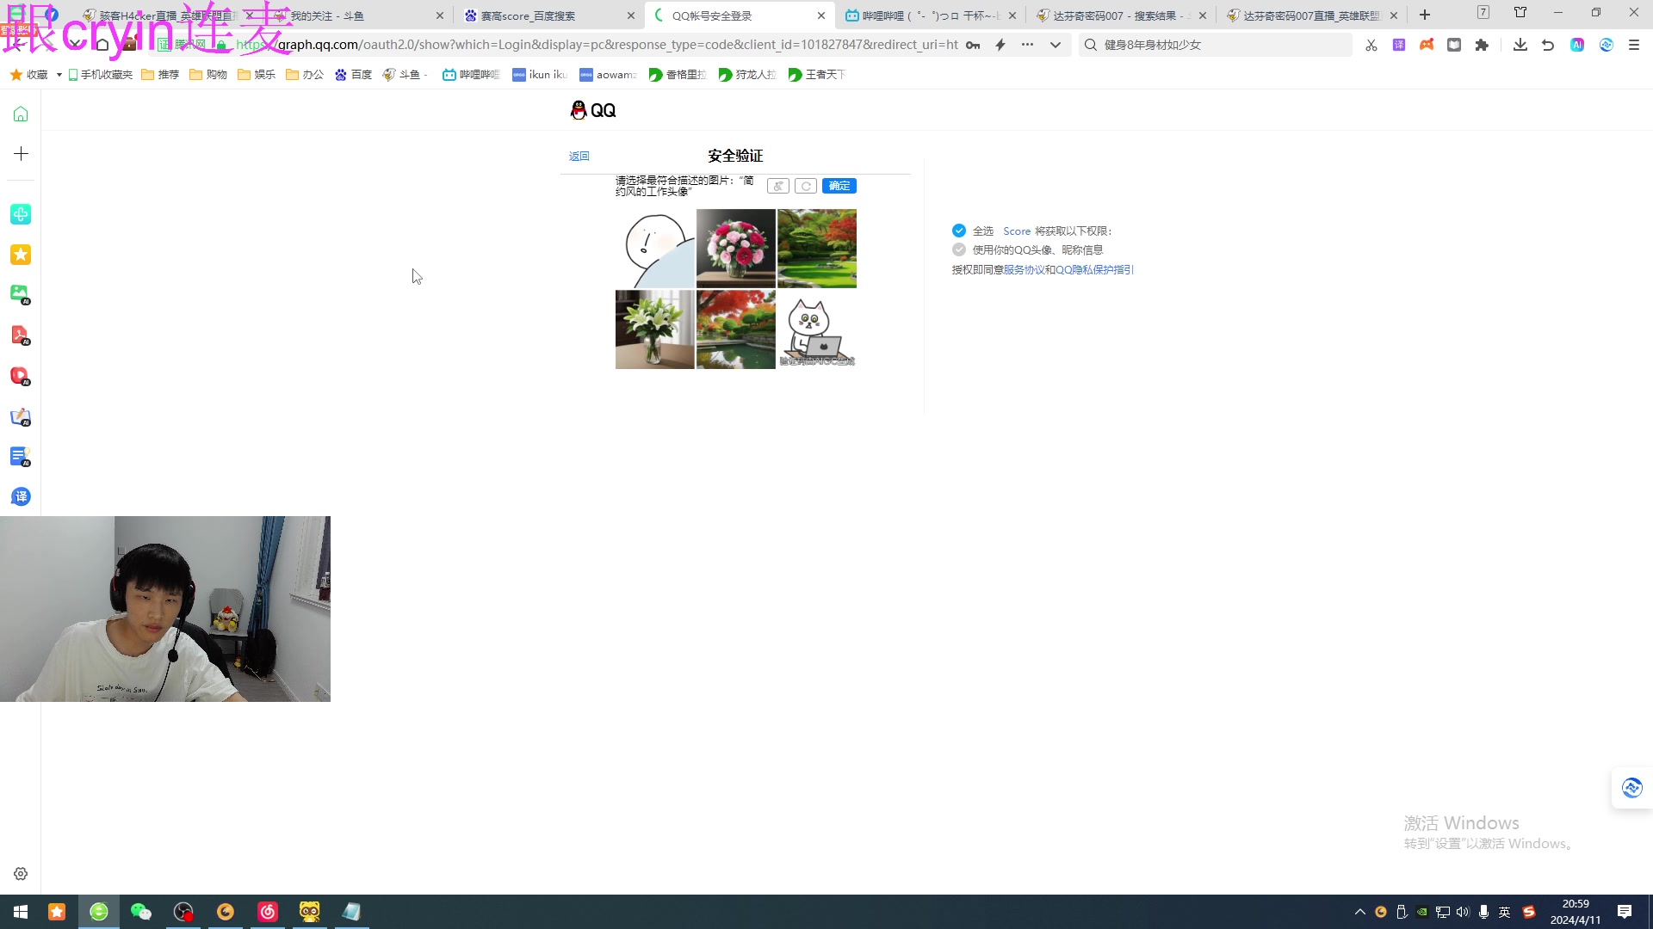Open the game controller extension icon
1653x929 pixels.
coord(1427,45)
